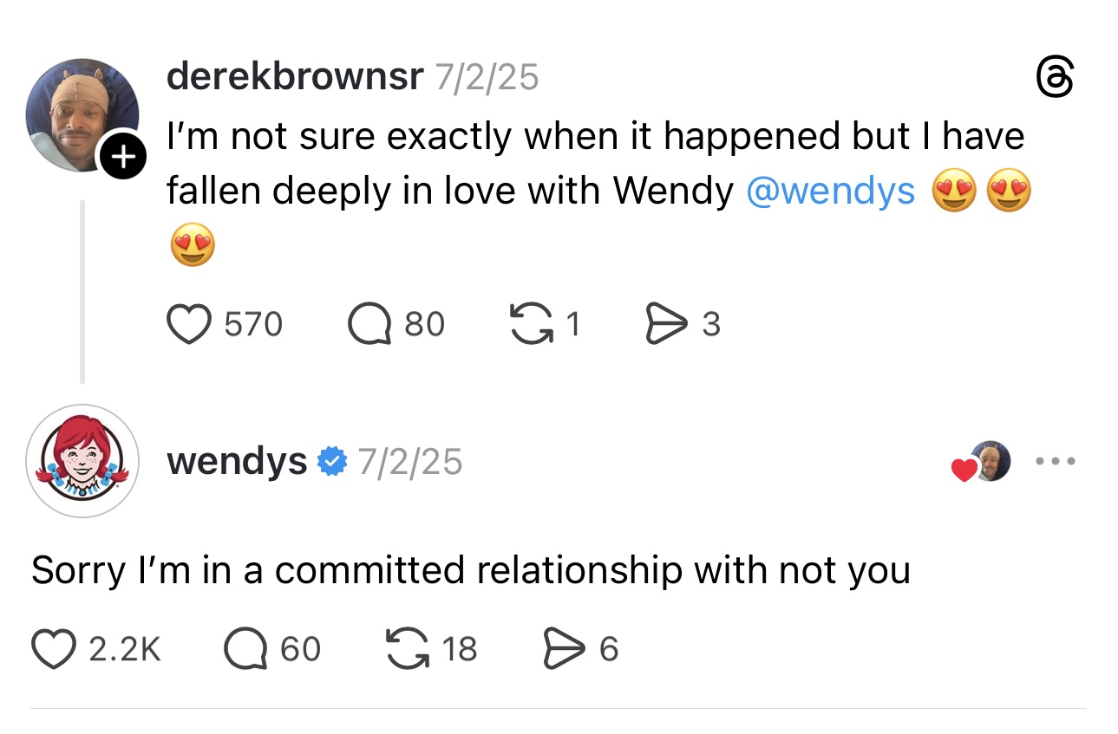Click the 7/2/25 timestamp on derekbrownsr's post

click(x=487, y=78)
